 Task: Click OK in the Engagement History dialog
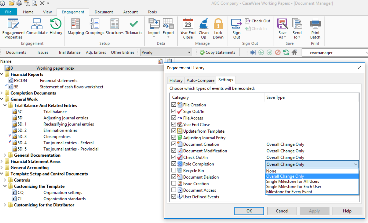(x=249, y=211)
